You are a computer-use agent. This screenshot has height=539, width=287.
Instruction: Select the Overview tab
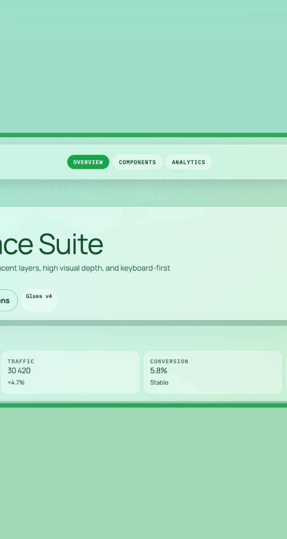tap(88, 162)
